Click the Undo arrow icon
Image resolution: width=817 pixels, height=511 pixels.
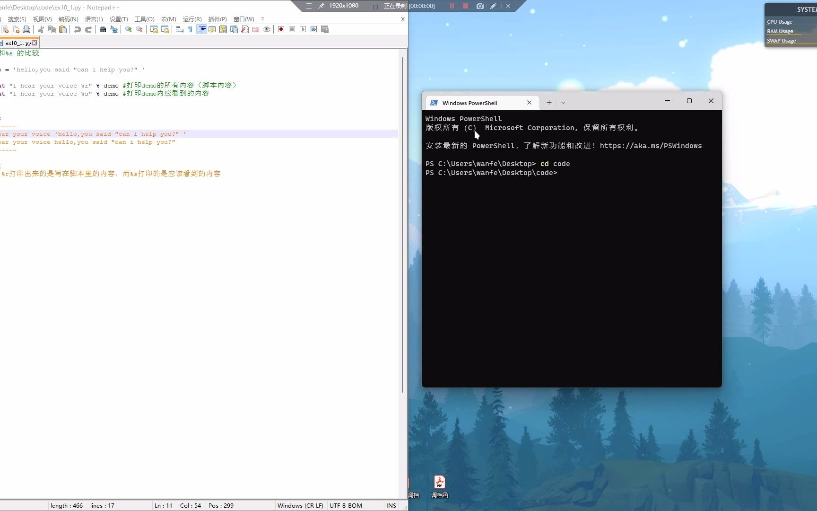coord(78,29)
